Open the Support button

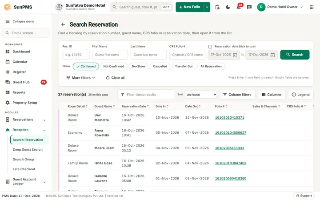(x=304, y=196)
